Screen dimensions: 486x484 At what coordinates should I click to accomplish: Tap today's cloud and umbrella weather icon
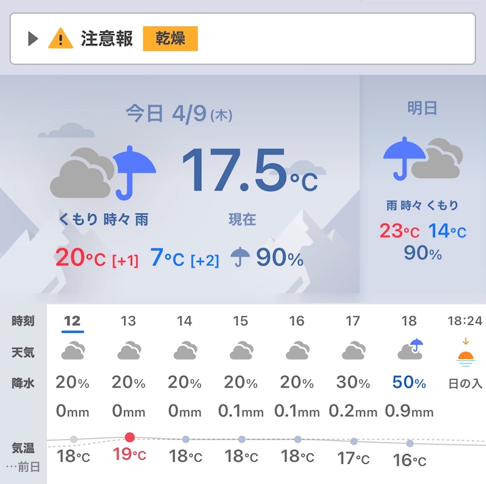[x=103, y=173]
